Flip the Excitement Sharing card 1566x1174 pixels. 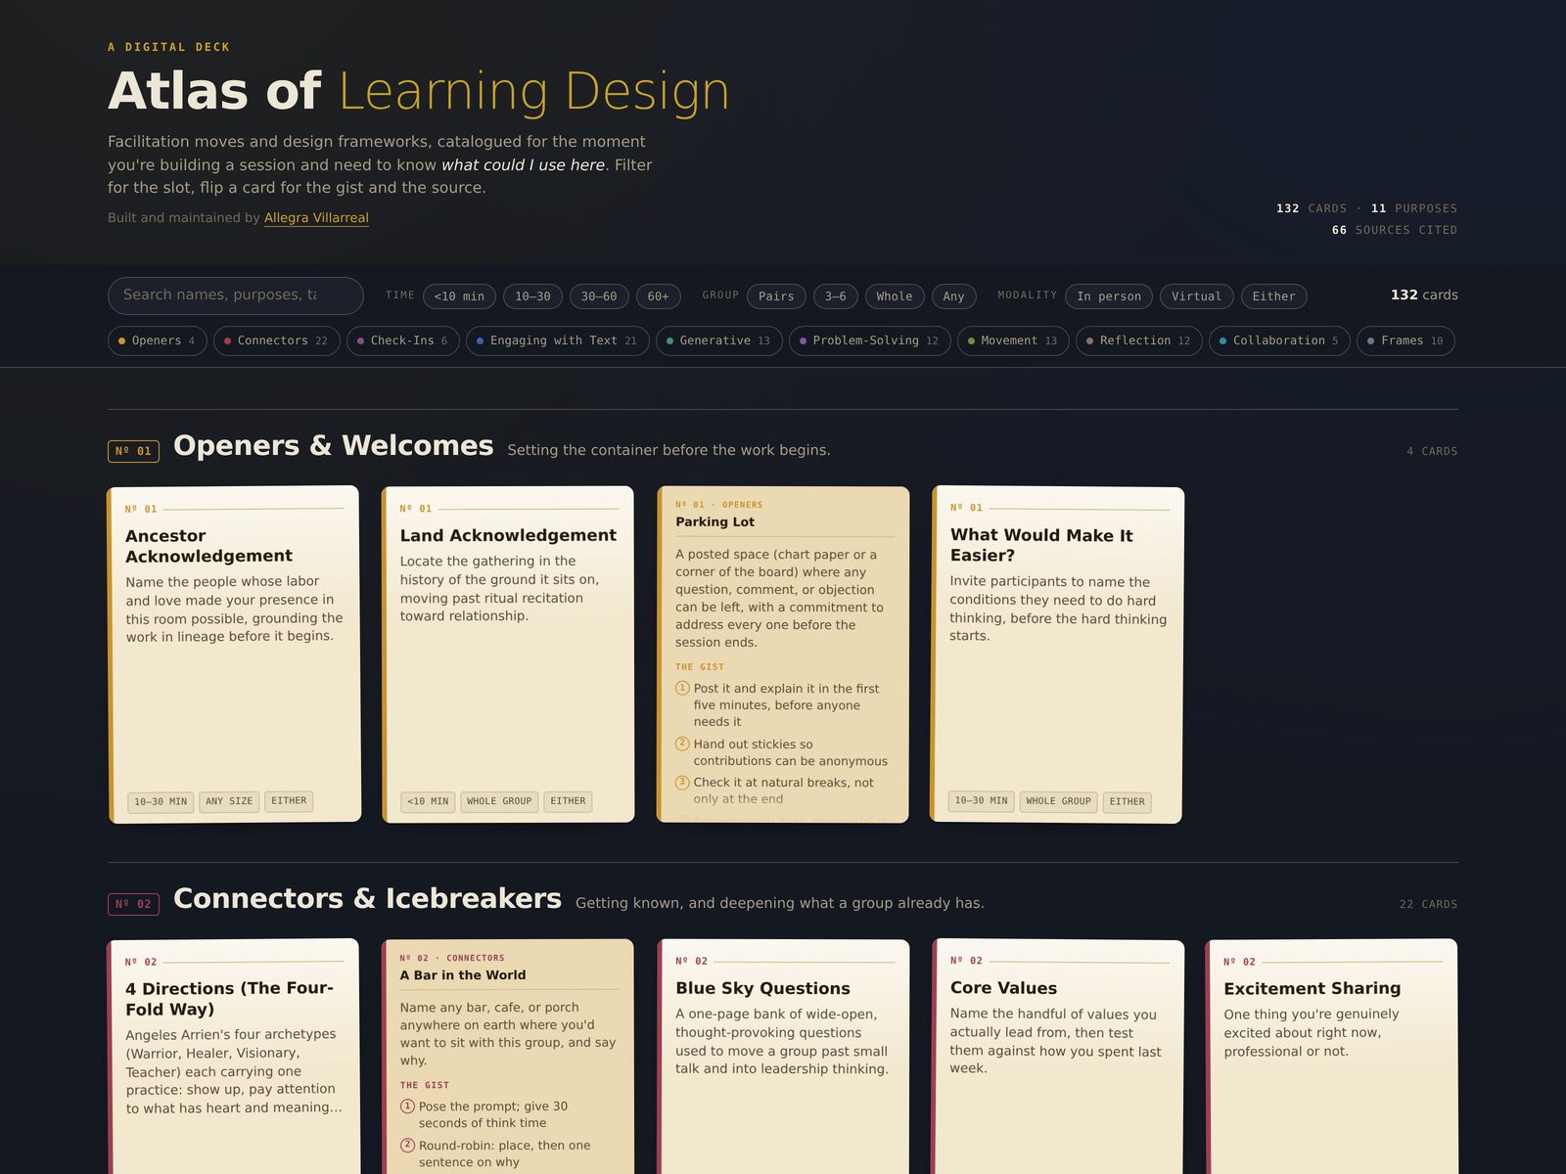(1331, 1057)
